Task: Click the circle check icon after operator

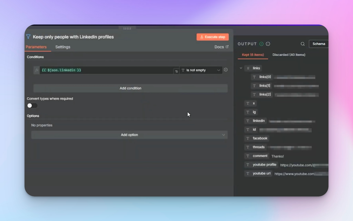Action: (x=226, y=70)
